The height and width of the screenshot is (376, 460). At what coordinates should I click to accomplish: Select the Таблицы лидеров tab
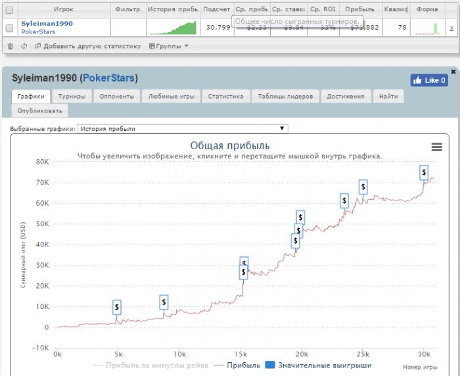(285, 96)
